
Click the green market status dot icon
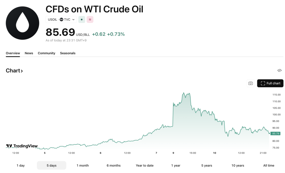pyautogui.click(x=82, y=19)
